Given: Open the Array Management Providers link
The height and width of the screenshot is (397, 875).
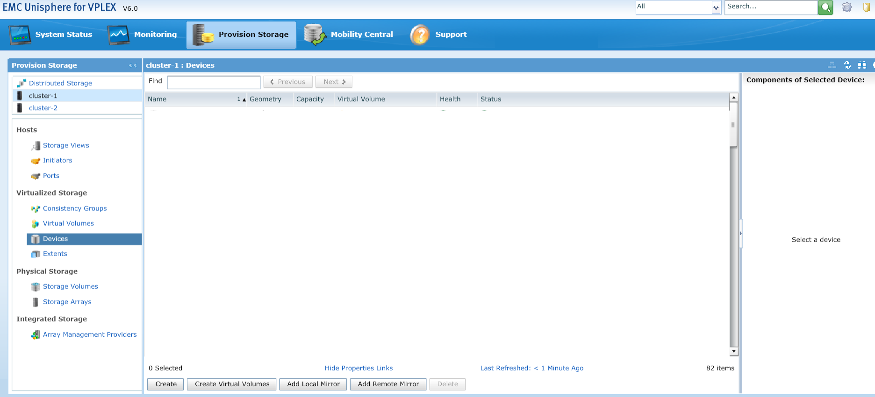Looking at the screenshot, I should 90,334.
